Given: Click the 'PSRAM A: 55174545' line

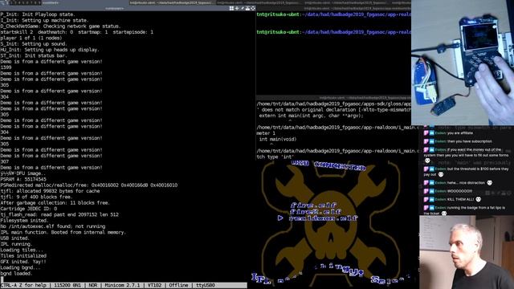Looking at the screenshot, I should tap(23, 179).
